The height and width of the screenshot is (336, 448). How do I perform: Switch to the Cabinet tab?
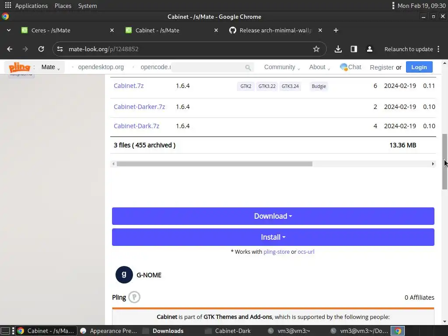pyautogui.click(x=171, y=30)
